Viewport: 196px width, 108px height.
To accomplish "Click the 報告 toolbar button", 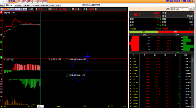I will point(25,1).
